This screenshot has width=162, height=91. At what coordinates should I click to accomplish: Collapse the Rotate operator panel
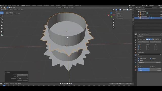[x=6, y=72]
